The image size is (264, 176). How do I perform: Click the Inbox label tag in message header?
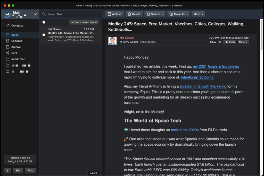click(x=213, y=42)
